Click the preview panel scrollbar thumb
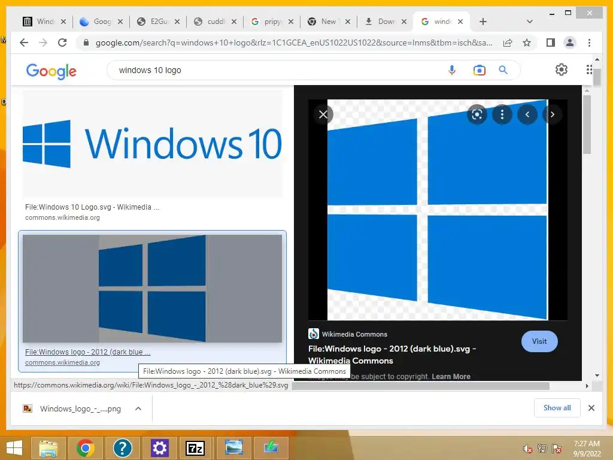The height and width of the screenshot is (460, 613). 587,125
